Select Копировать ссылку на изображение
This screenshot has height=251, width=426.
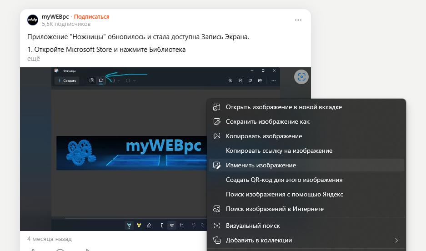306,151
